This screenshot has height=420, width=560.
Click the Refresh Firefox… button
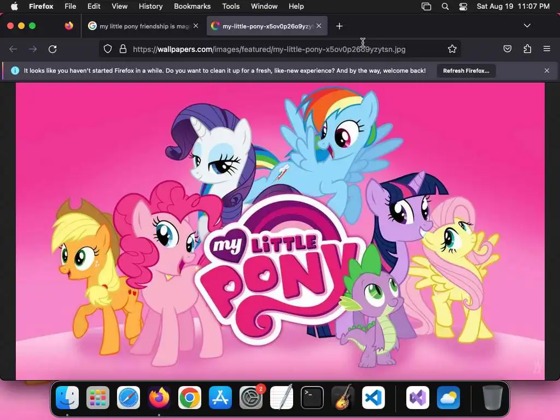point(466,71)
